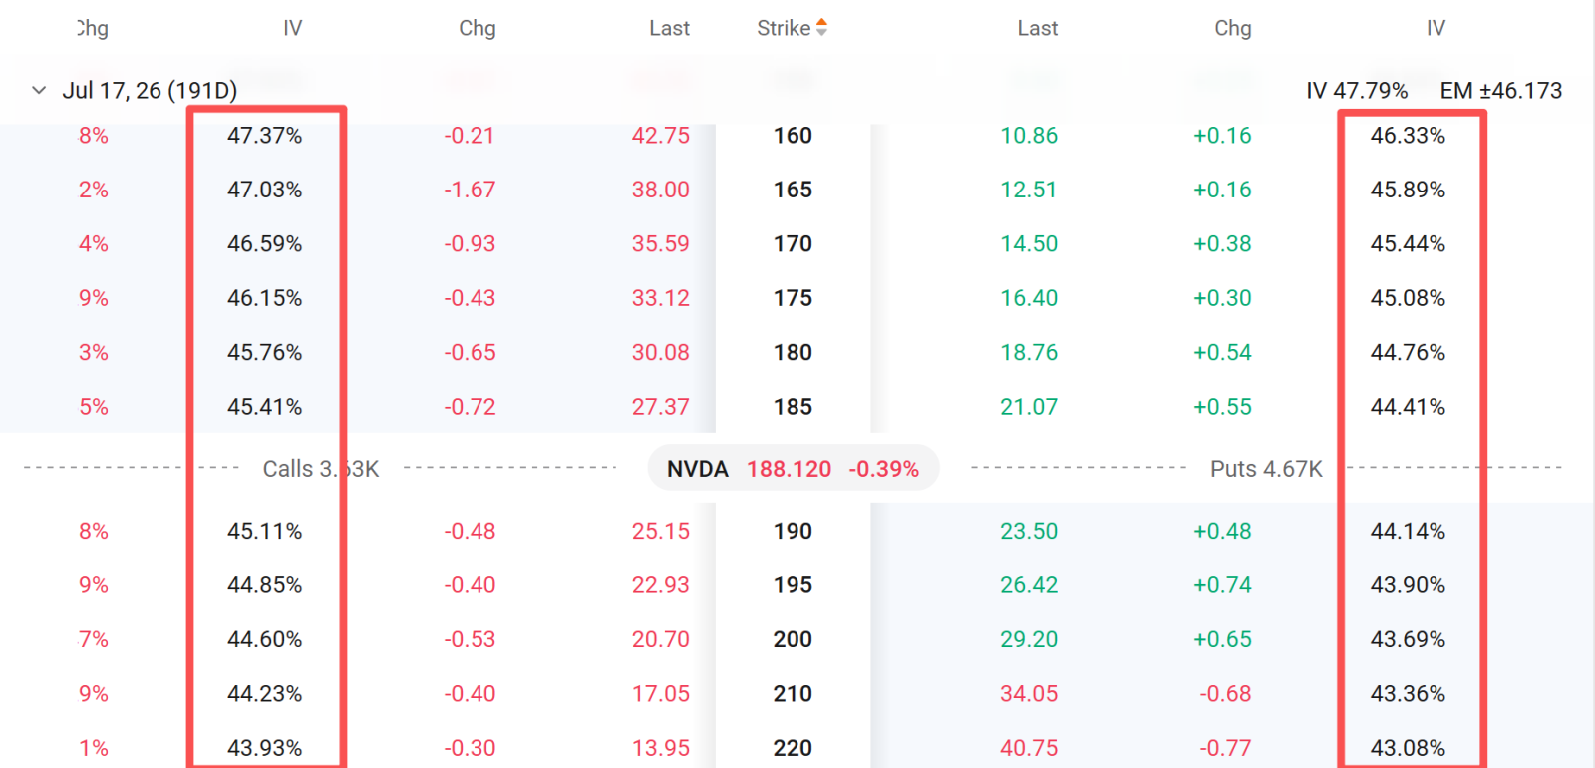Click the calls IV column header

292,28
